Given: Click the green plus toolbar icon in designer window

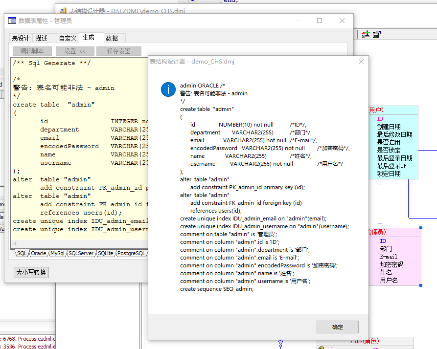Looking at the screenshot, I should [366, 34].
